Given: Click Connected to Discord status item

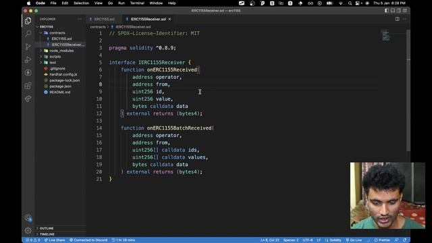Looking at the screenshot, I should (88, 240).
